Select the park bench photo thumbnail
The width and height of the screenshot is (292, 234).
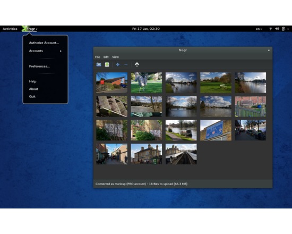pos(216,82)
